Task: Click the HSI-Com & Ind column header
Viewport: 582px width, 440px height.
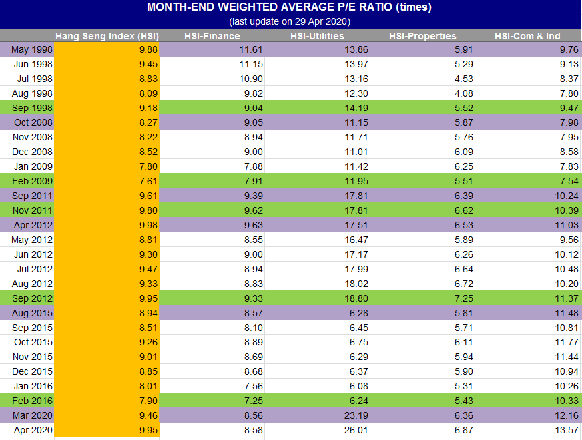Action: tap(527, 36)
